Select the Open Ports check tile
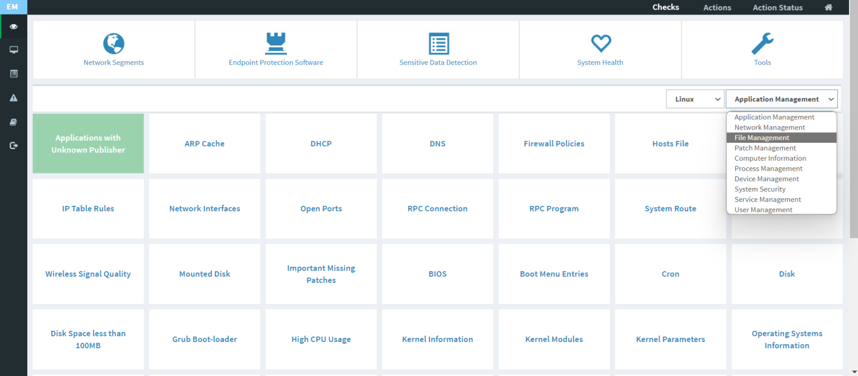Image resolution: width=858 pixels, height=376 pixels. [x=321, y=209]
